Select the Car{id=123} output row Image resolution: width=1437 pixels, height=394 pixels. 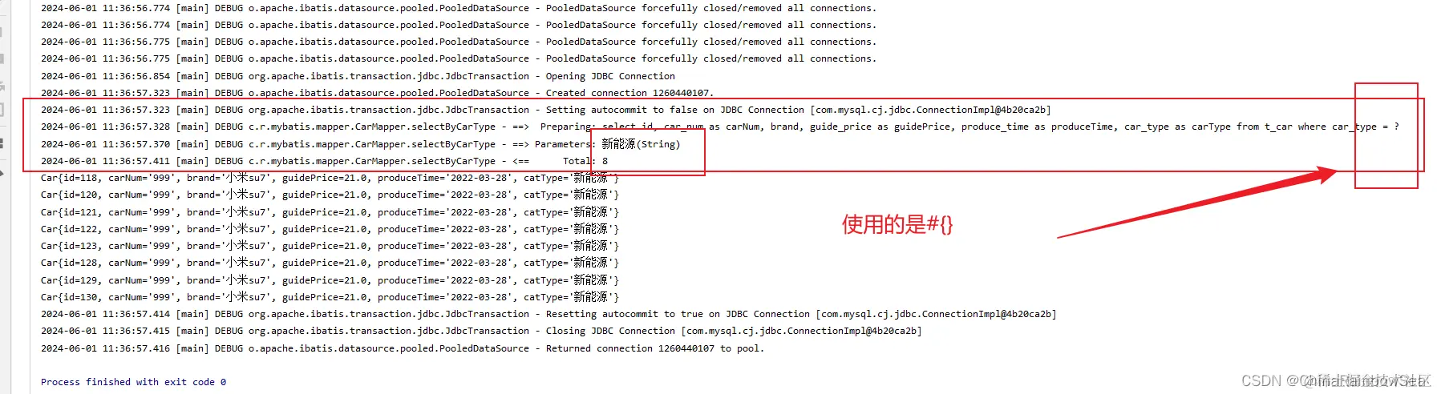(330, 246)
